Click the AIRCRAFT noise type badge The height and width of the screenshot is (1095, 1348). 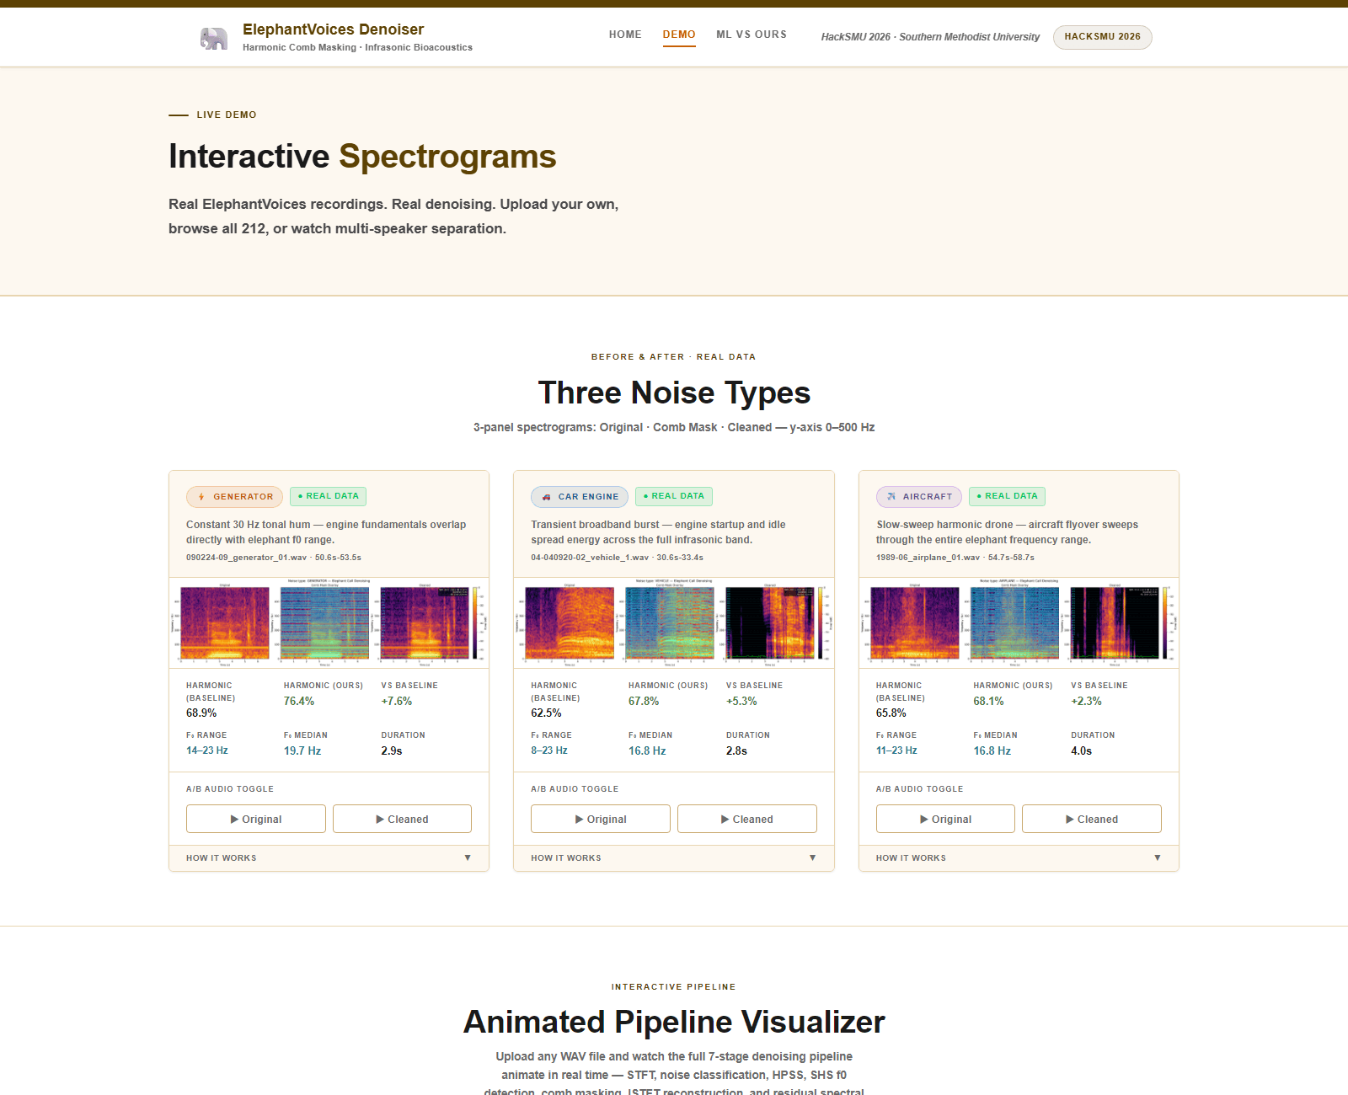click(x=919, y=497)
